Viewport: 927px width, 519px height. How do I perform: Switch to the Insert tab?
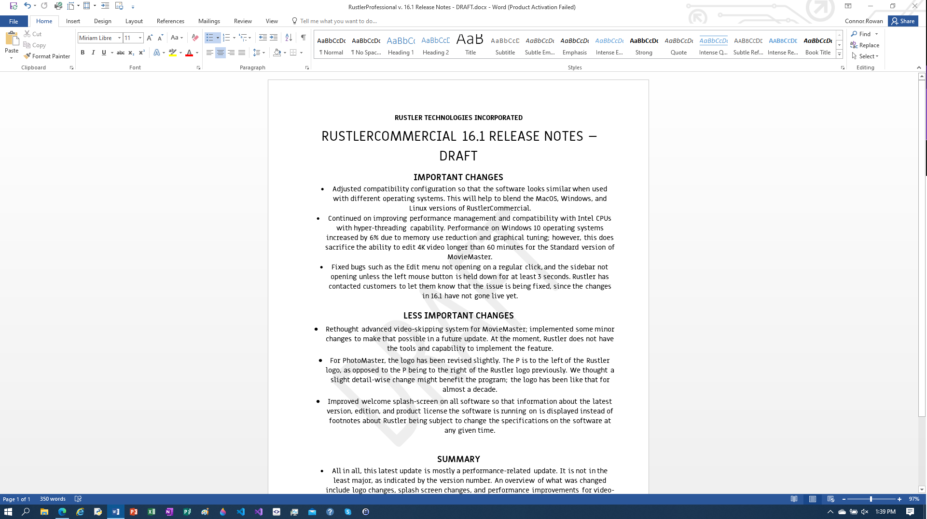73,21
